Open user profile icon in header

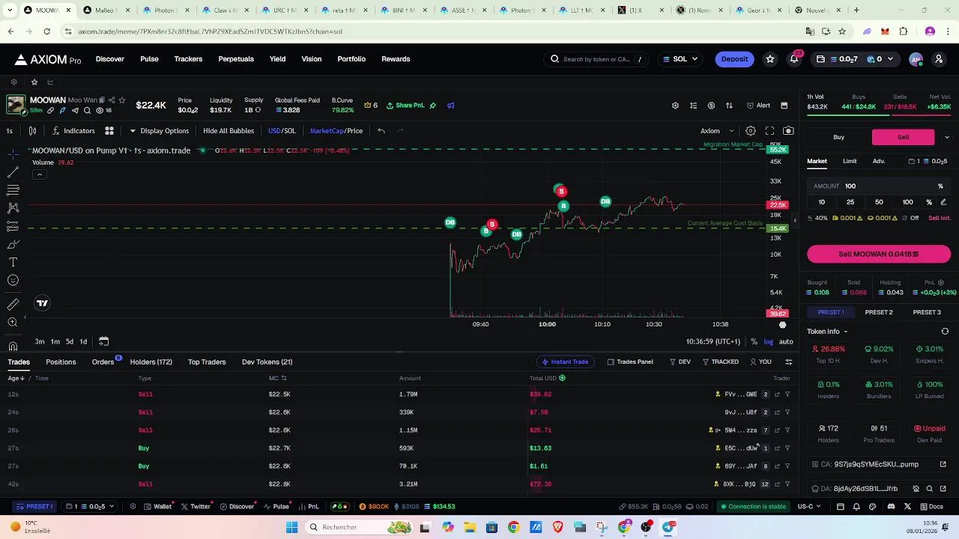(x=939, y=59)
